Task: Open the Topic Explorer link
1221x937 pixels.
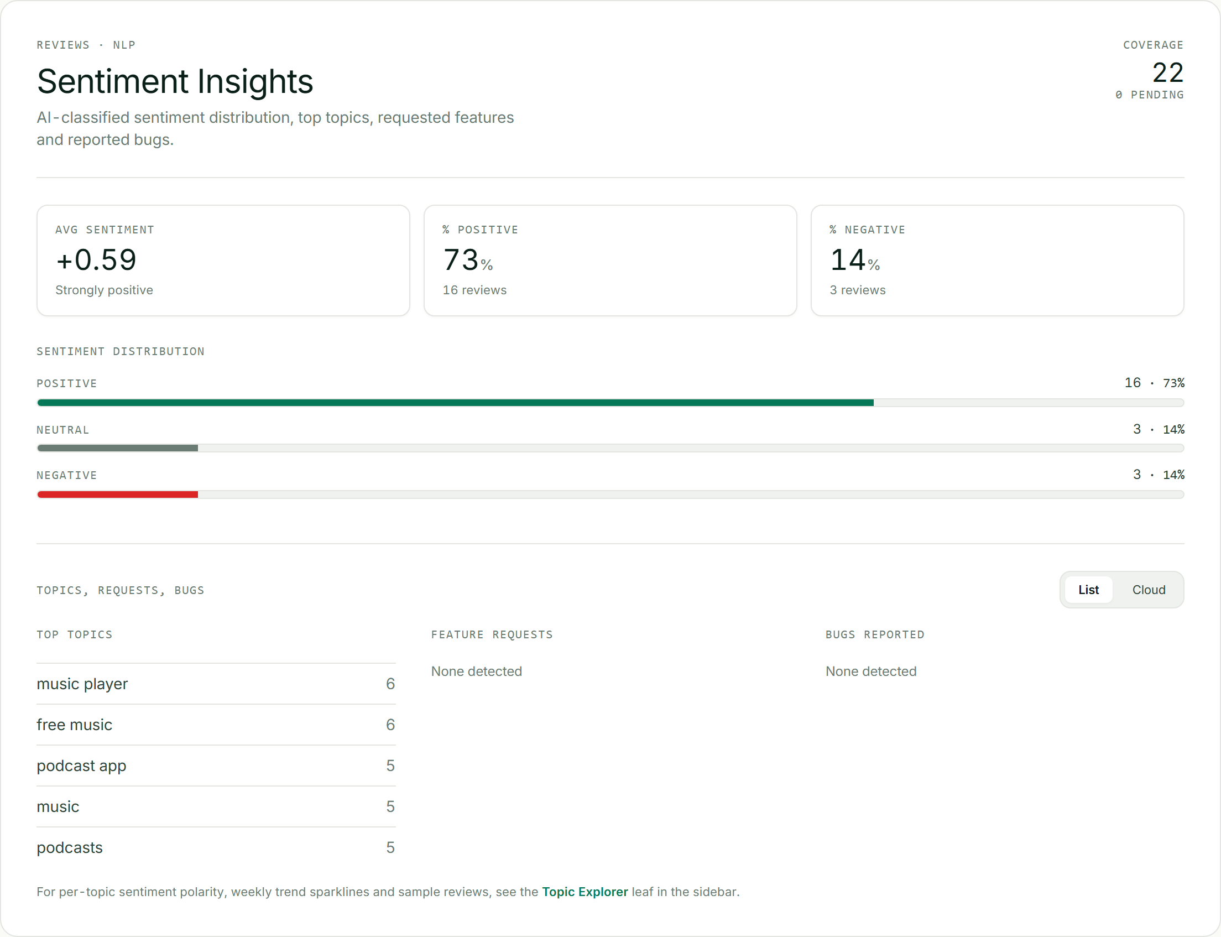Action: pyautogui.click(x=585, y=892)
